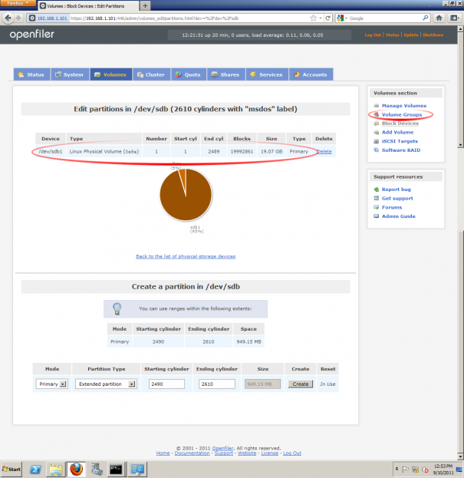The image size is (464, 478).
Task: Open the Documentation footer link
Action: [x=192, y=453]
